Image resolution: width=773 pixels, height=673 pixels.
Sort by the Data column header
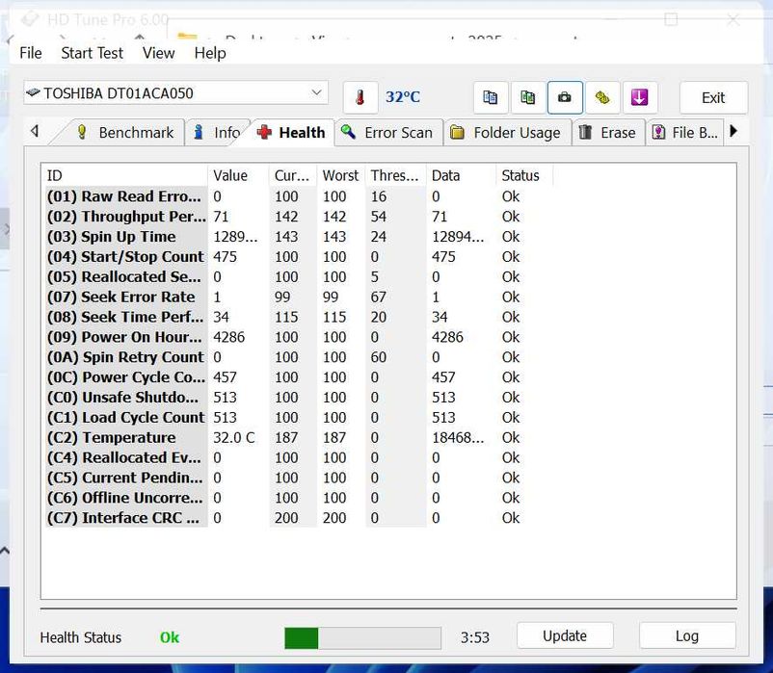[461, 176]
